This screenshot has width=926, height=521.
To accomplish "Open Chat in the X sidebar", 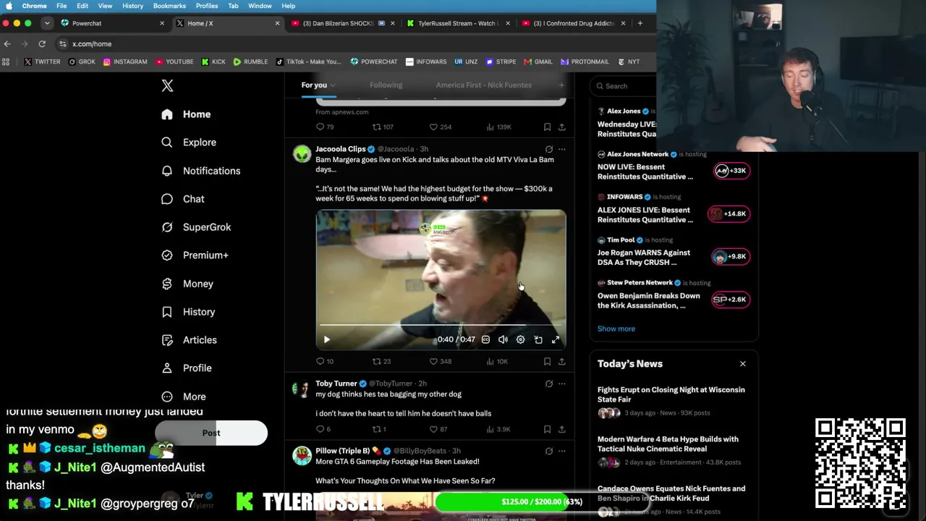I will pyautogui.click(x=183, y=199).
